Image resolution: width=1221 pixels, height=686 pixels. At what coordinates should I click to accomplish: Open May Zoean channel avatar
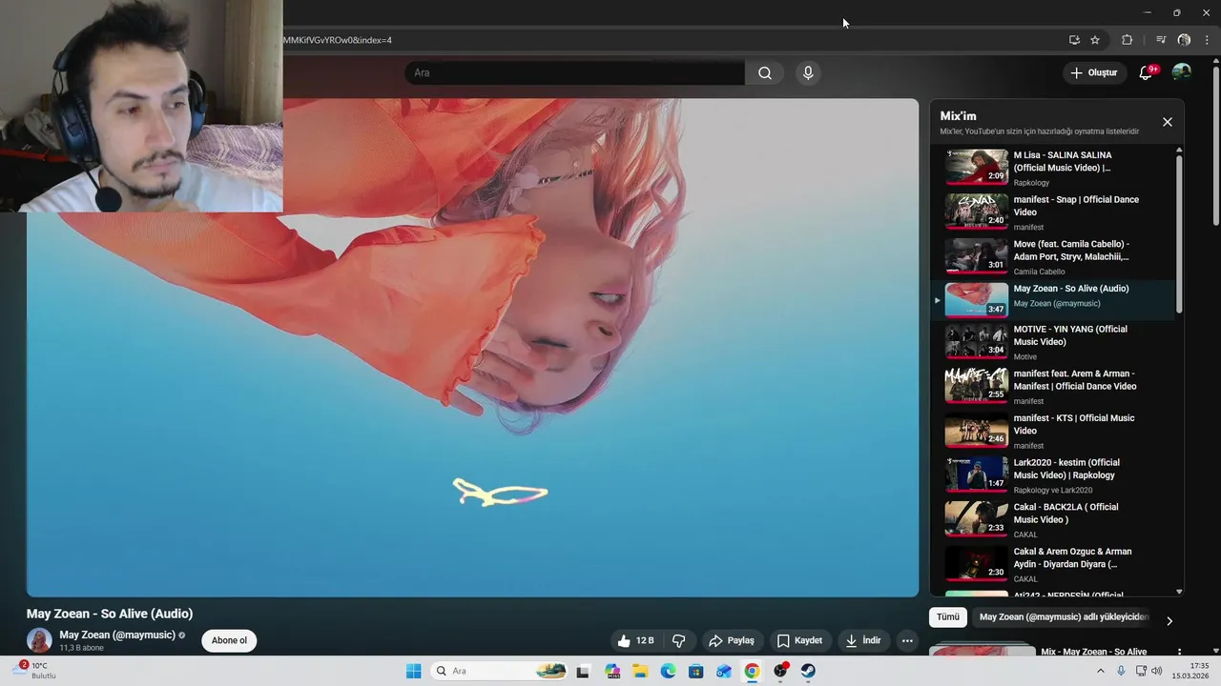39,640
